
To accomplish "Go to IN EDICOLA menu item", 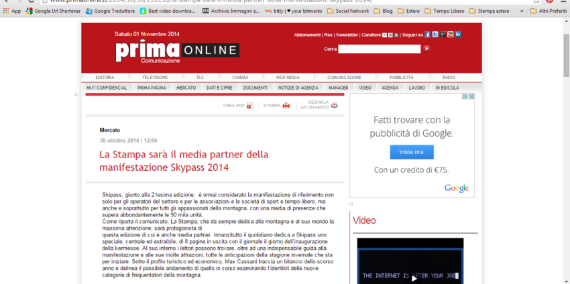I will 447,88.
